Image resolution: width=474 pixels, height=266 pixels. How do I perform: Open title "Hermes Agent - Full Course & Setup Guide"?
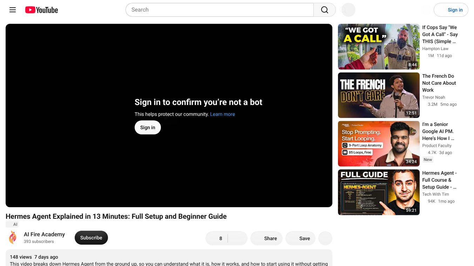(x=439, y=180)
